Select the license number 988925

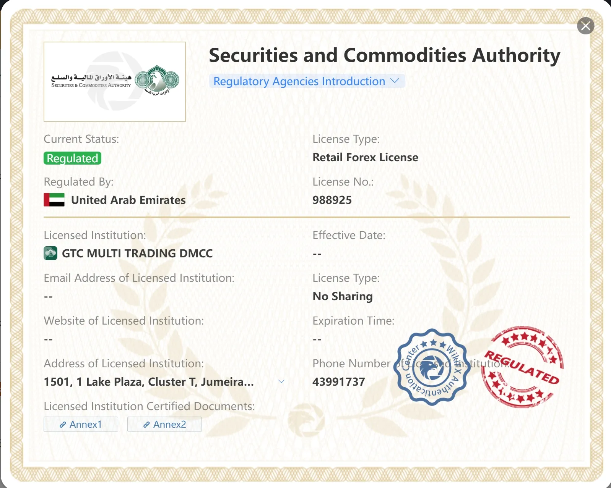(332, 200)
